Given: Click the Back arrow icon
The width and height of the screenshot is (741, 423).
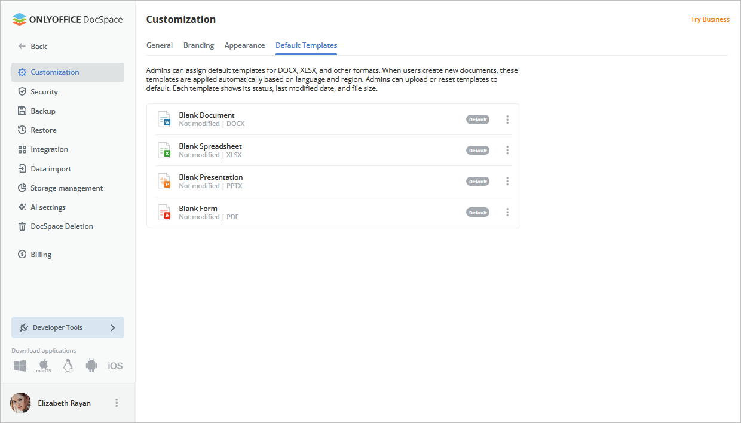Looking at the screenshot, I should pos(22,46).
